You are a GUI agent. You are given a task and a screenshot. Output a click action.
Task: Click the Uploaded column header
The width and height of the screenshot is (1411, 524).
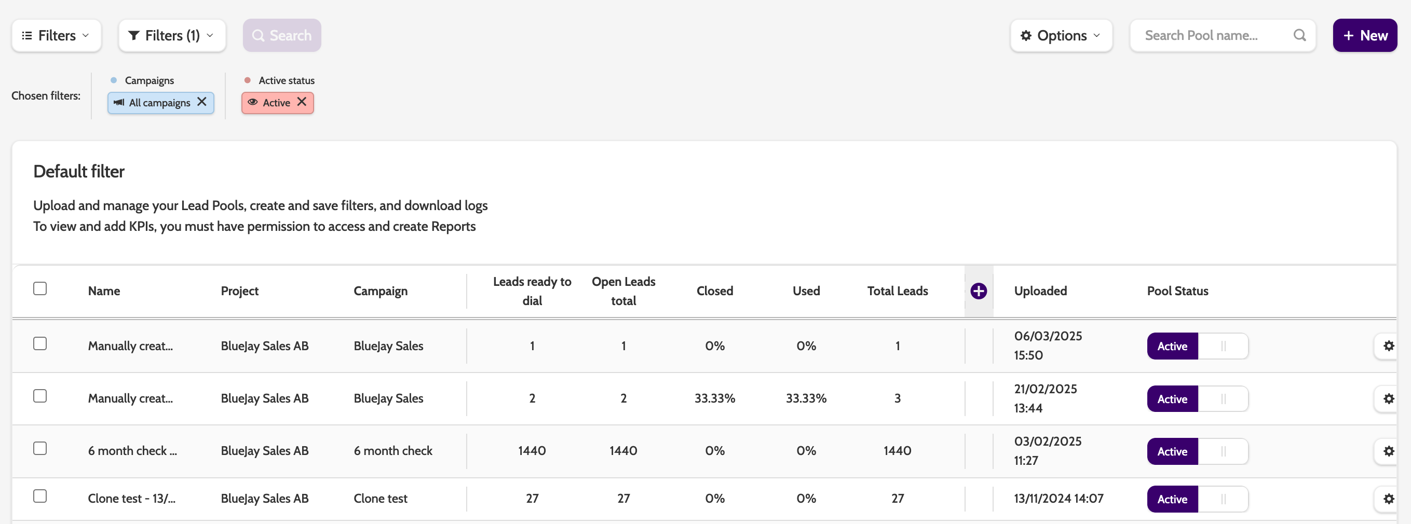coord(1040,291)
